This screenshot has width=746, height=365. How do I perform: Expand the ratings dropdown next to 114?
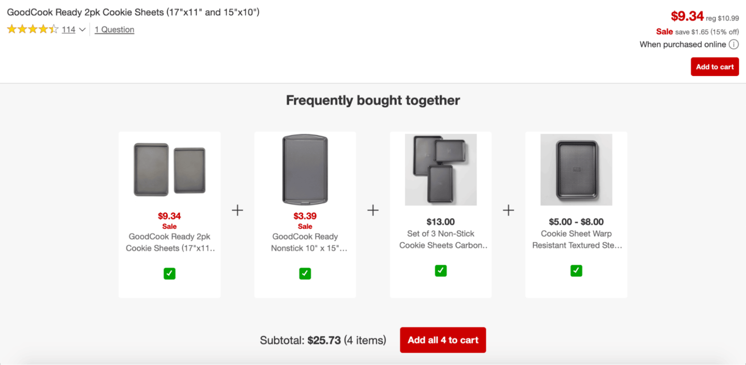82,29
